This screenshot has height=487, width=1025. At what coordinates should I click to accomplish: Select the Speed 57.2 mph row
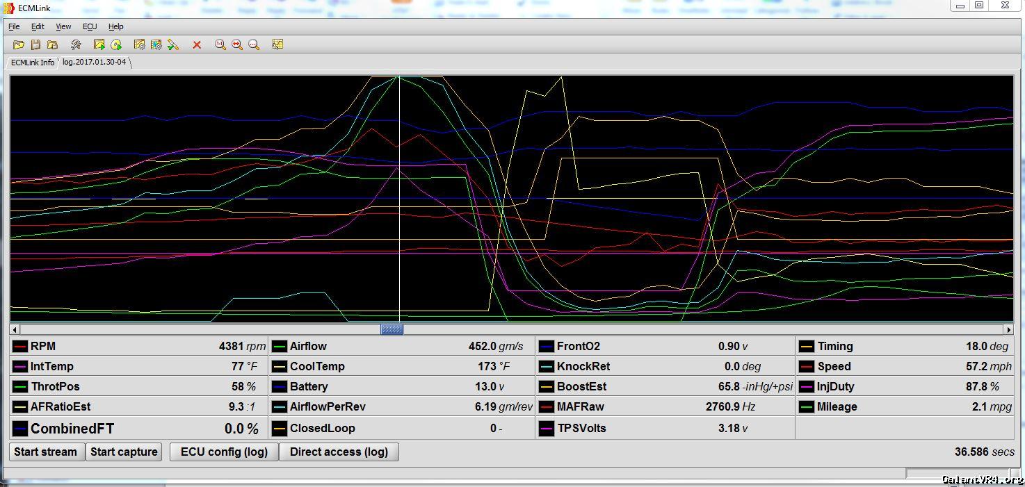pyautogui.click(x=905, y=366)
